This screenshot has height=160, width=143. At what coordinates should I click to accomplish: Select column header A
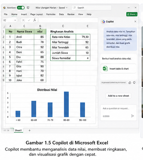pyautogui.click(x=10, y=26)
